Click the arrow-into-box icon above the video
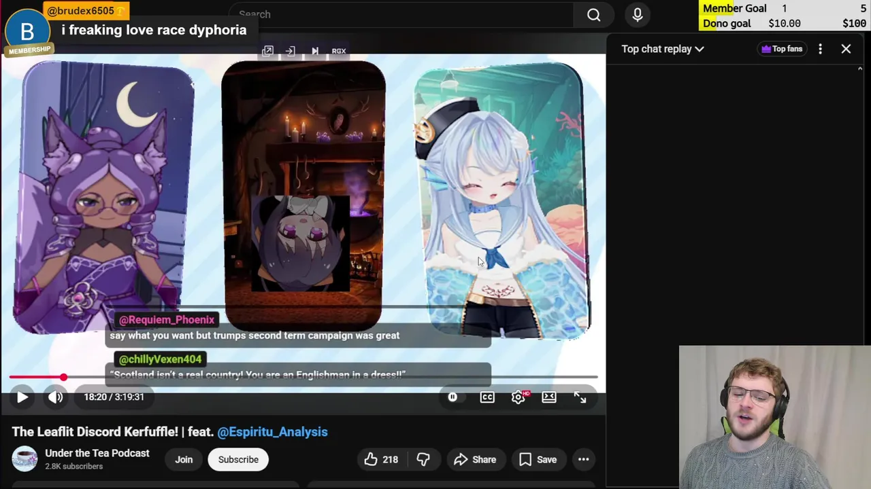The image size is (871, 489). click(x=291, y=51)
